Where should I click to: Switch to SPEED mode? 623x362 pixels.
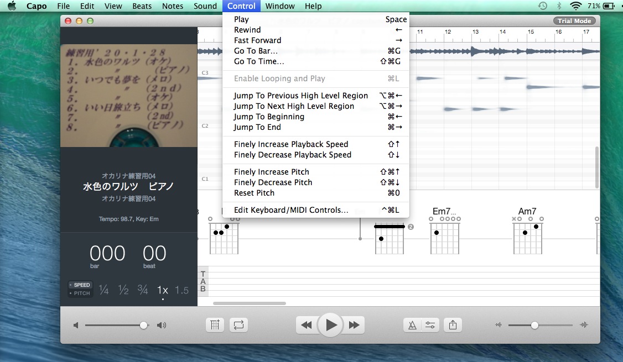(x=81, y=285)
